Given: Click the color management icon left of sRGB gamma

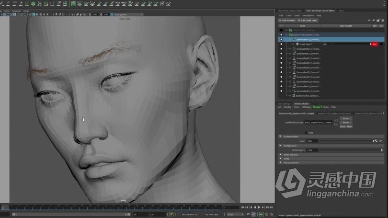Looking at the screenshot, I should (x=112, y=14).
